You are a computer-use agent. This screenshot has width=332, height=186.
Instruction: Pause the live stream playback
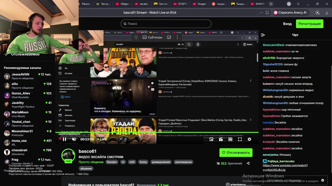tap(64, 139)
